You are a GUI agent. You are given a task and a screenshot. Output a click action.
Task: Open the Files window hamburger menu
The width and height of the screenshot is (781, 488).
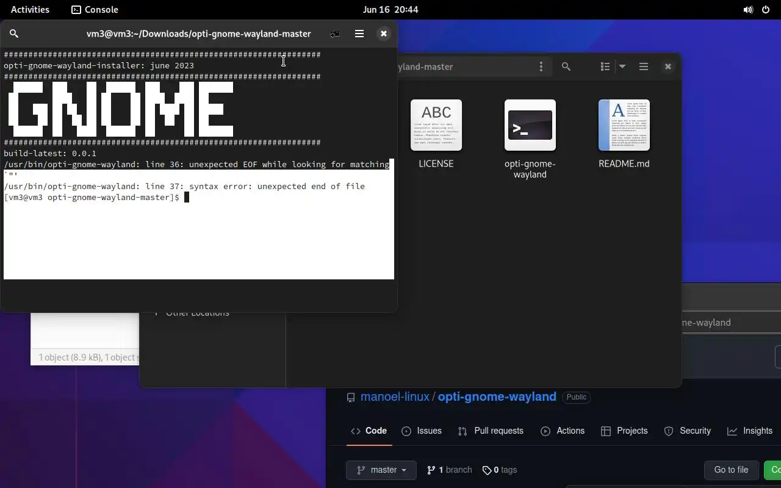[x=644, y=66]
